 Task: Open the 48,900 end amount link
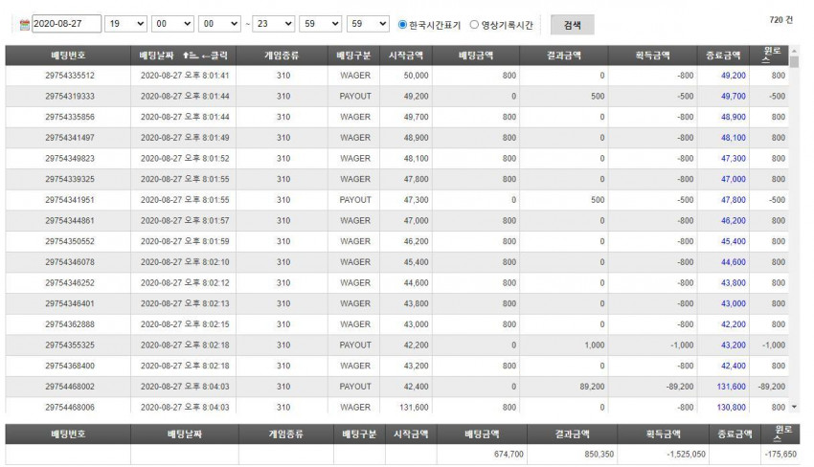click(733, 117)
